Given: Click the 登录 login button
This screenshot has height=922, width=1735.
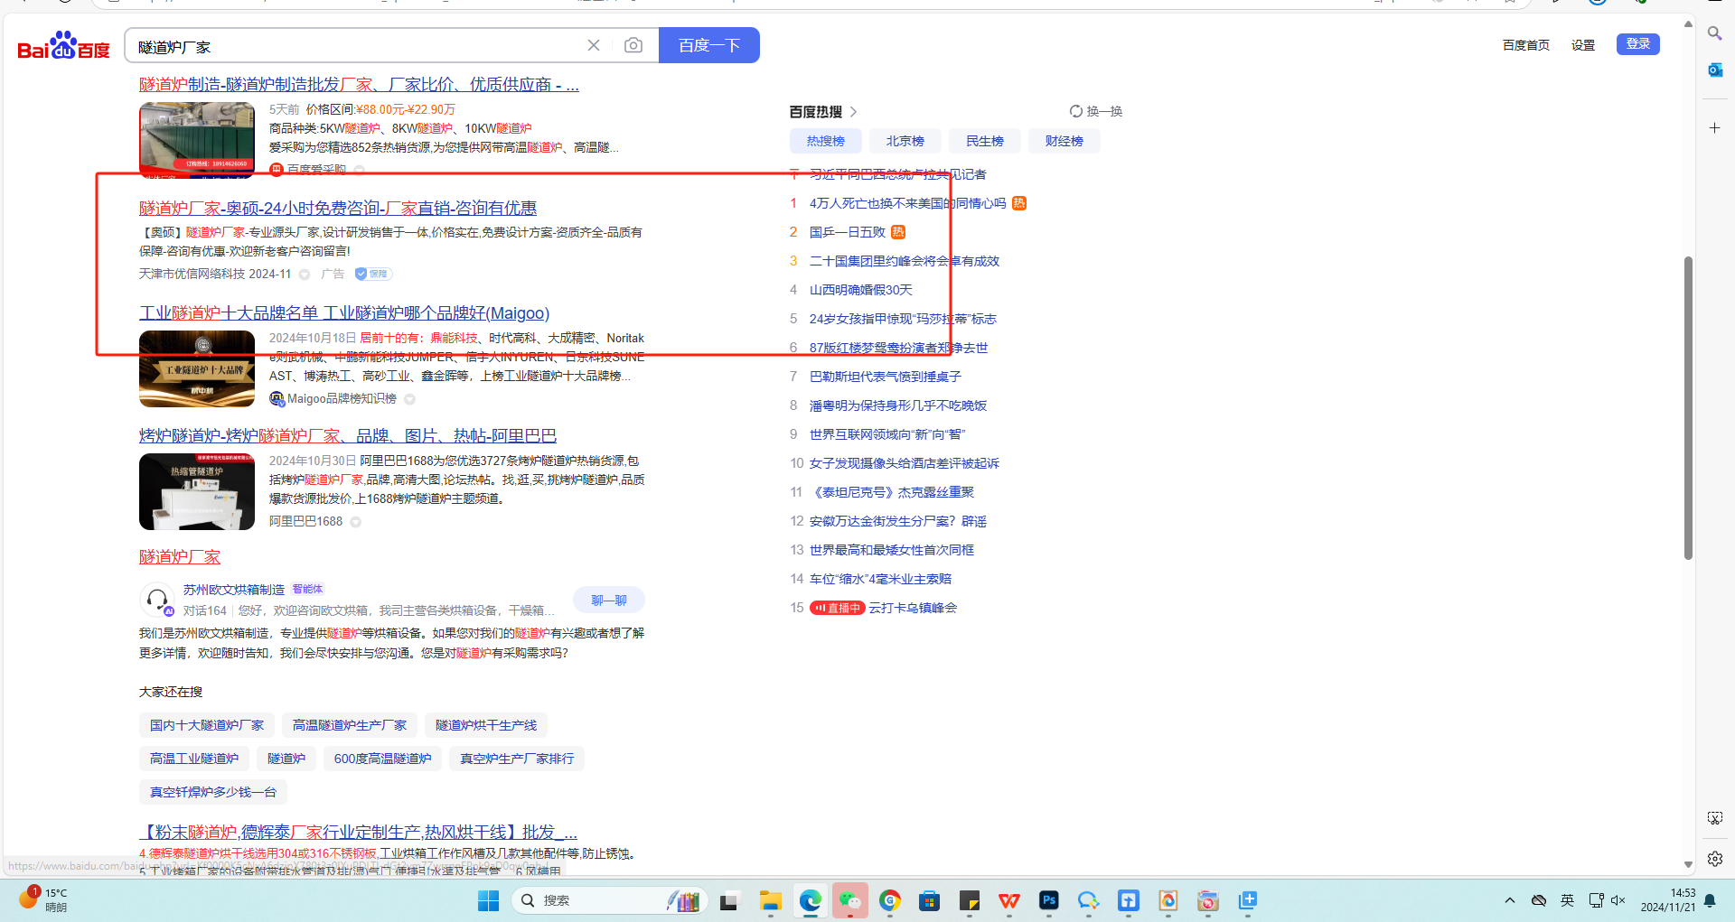Looking at the screenshot, I should click(x=1637, y=44).
